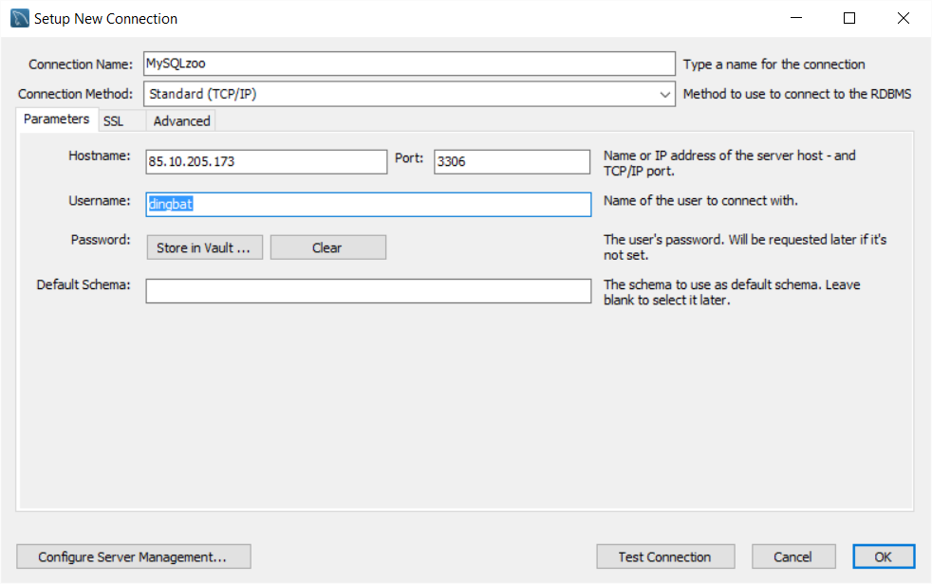Image resolution: width=932 pixels, height=584 pixels.
Task: Minimize the Setup New Connection window
Action: pos(796,18)
